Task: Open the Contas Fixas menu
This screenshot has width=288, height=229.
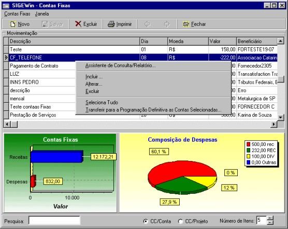Action: (17, 14)
